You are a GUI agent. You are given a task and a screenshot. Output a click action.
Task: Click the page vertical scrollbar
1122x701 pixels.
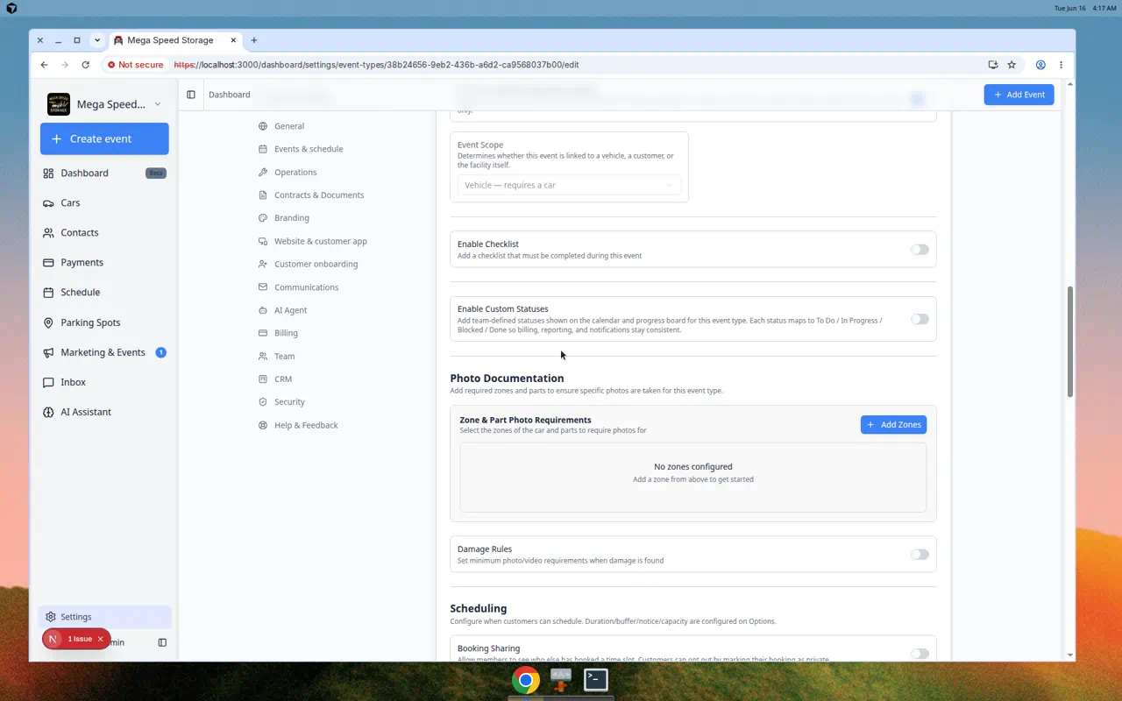tap(1070, 342)
